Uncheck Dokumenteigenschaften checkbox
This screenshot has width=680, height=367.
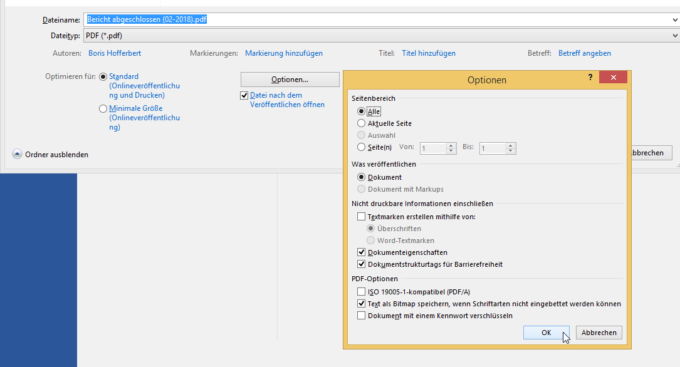point(361,252)
